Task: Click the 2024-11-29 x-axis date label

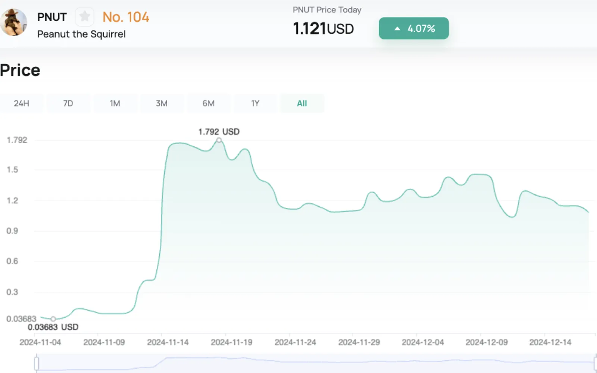Action: pos(359,342)
